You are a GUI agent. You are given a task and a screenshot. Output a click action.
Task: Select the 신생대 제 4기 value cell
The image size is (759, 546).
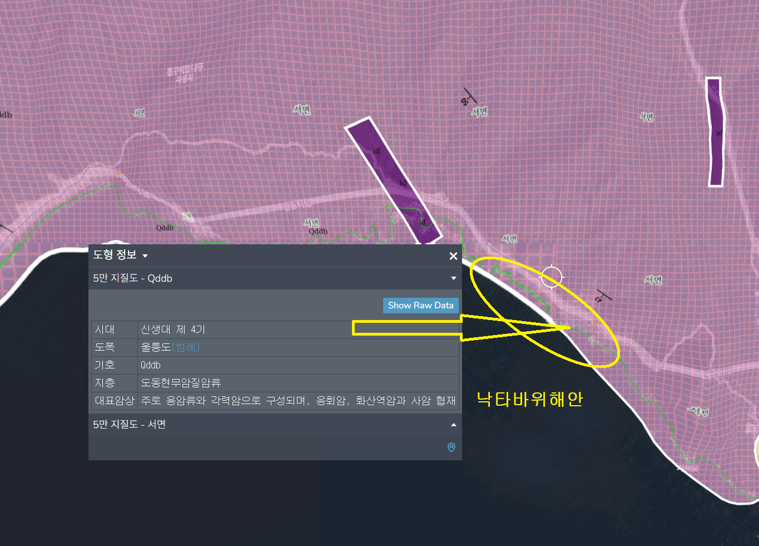click(x=298, y=329)
